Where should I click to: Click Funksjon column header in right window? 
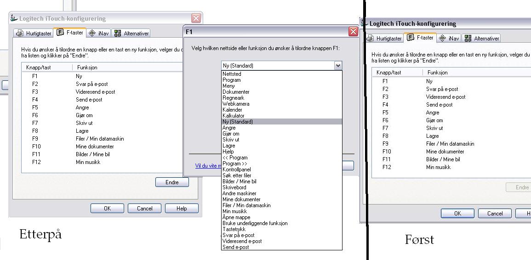click(477, 73)
